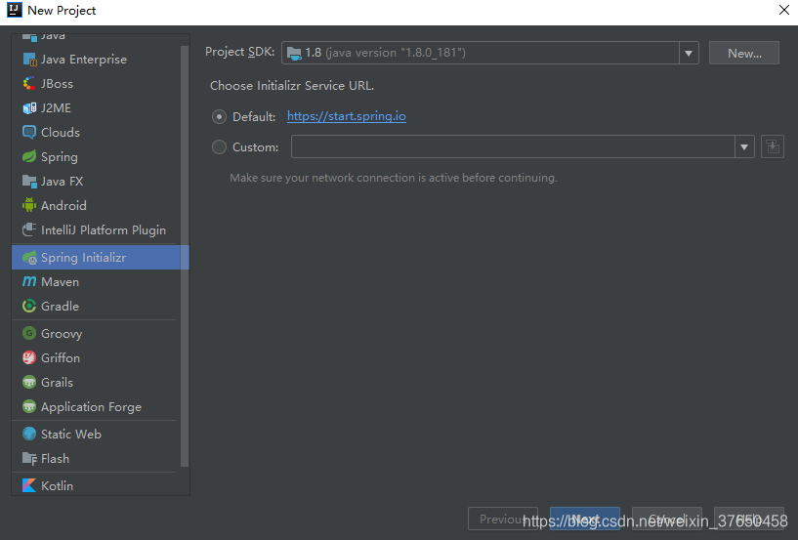
Task: Open the Project SDK dropdown arrow
Action: point(689,53)
